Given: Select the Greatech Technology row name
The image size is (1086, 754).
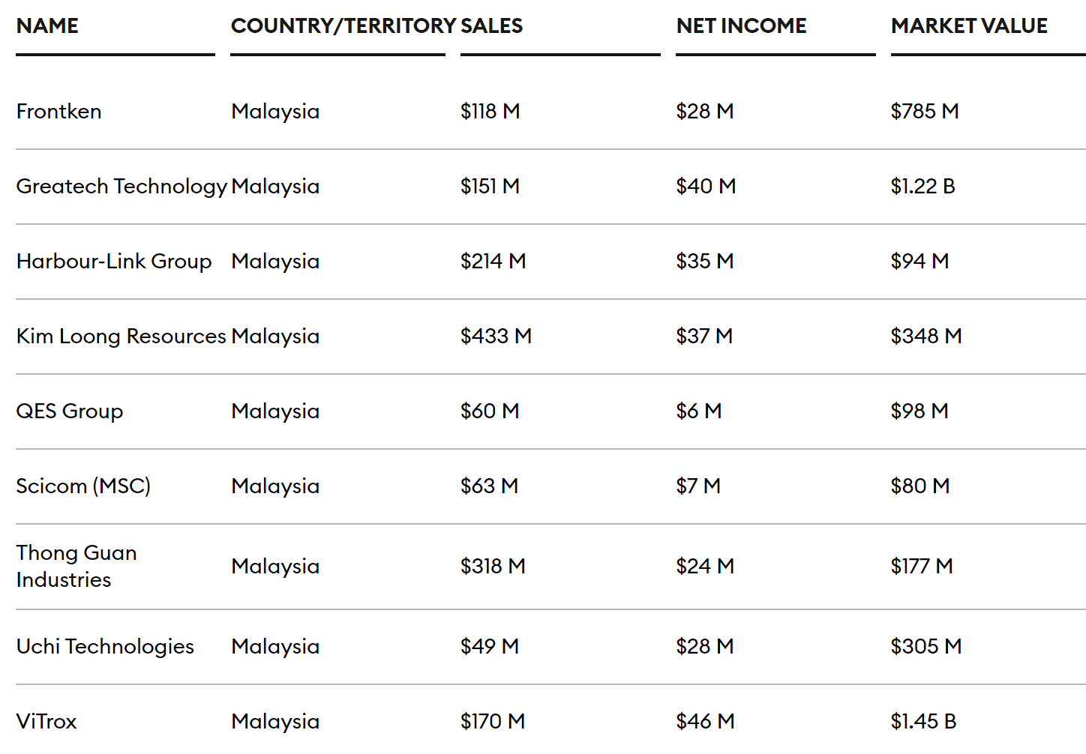Looking at the screenshot, I should point(121,186).
